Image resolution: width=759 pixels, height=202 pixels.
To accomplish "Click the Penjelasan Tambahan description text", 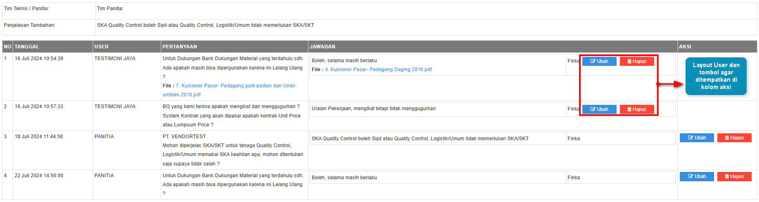I will coord(205,25).
